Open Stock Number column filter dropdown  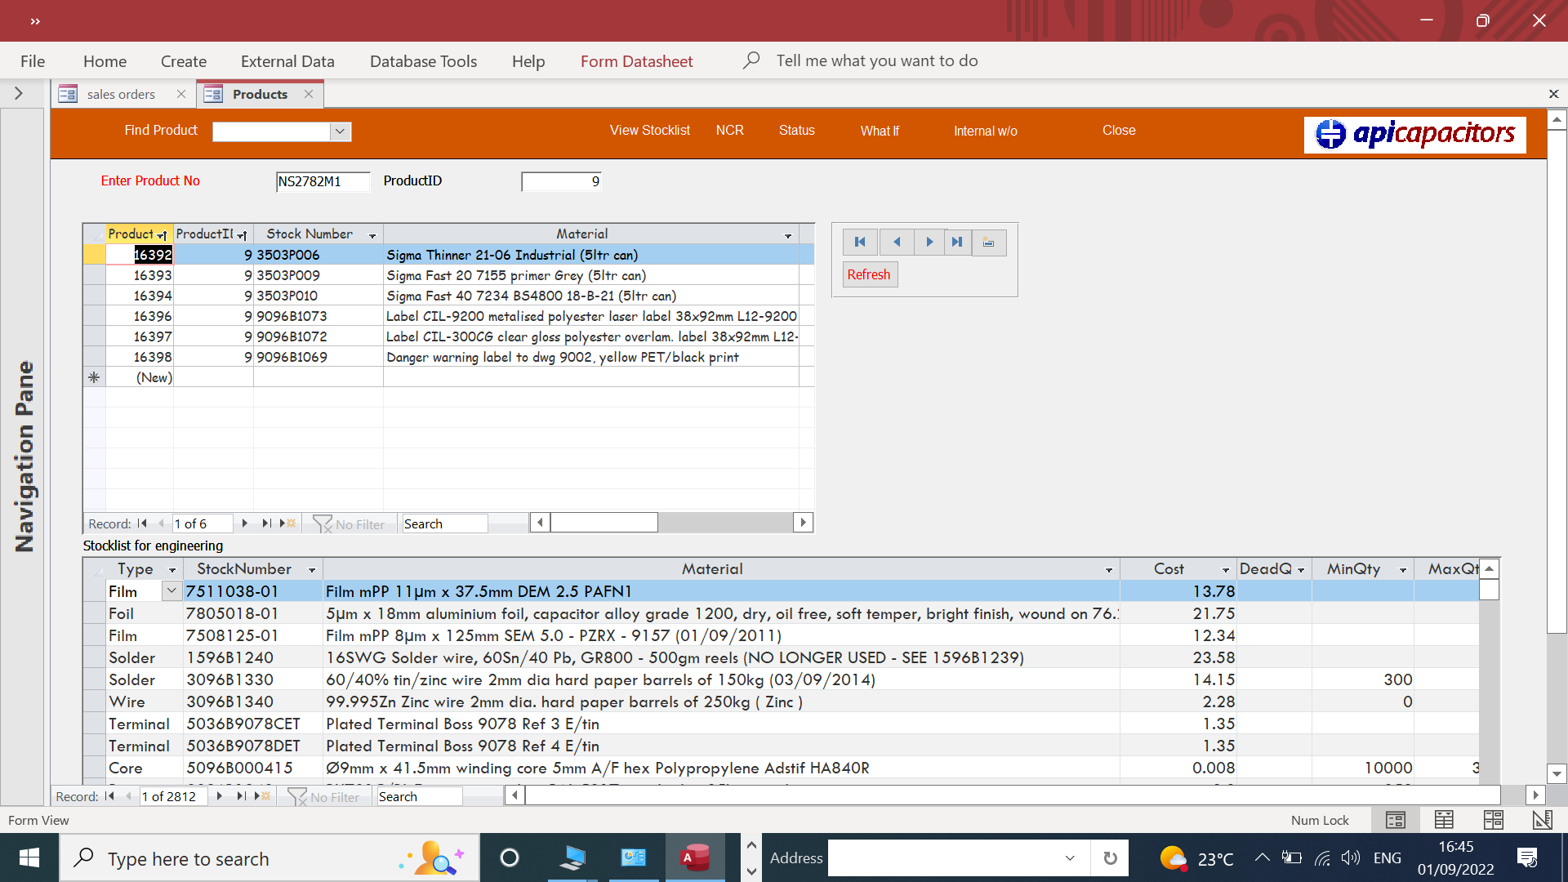pyautogui.click(x=372, y=235)
